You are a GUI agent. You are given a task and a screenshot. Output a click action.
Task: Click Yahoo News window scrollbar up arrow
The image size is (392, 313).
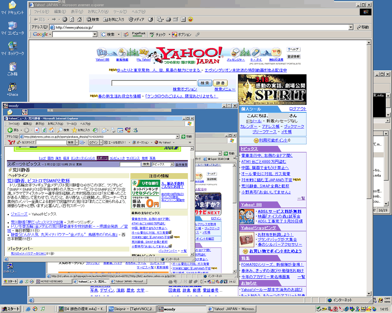[192, 149]
